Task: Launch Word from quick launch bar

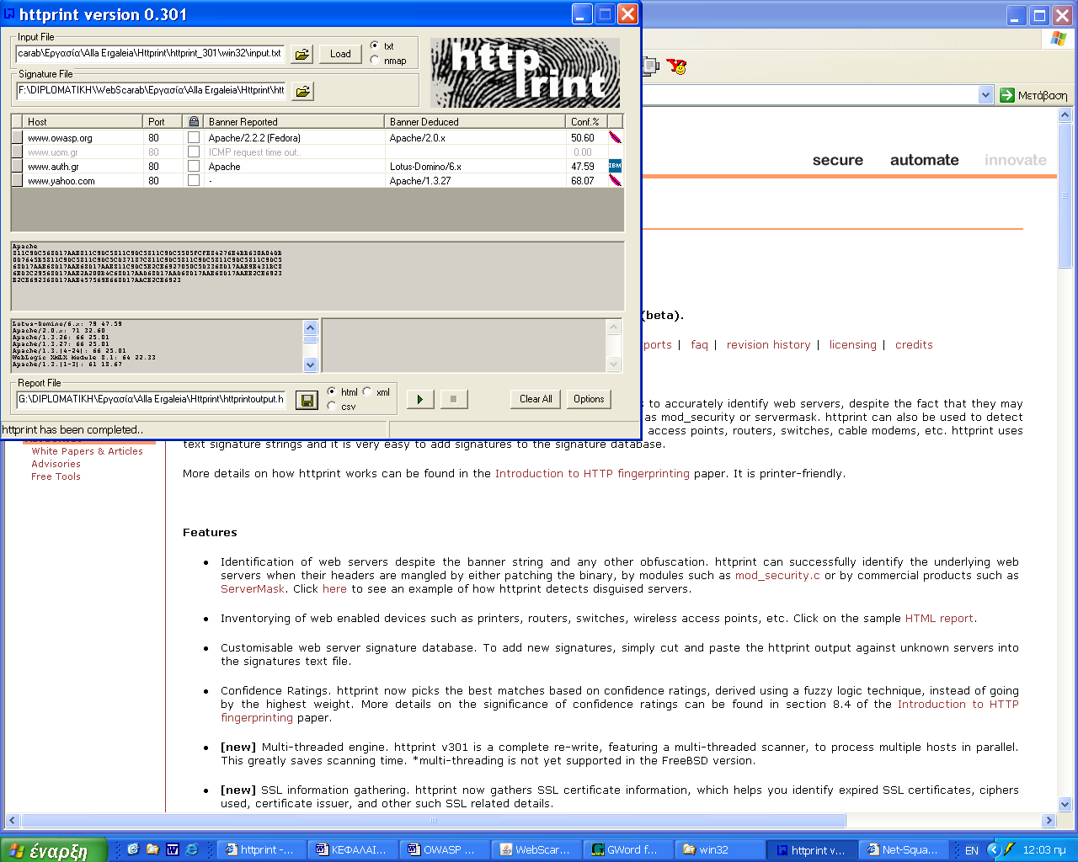Action: point(173,849)
